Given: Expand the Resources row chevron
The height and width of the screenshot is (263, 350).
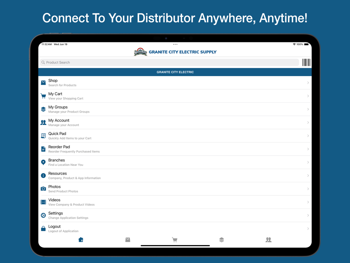Looking at the screenshot, I should (308, 176).
